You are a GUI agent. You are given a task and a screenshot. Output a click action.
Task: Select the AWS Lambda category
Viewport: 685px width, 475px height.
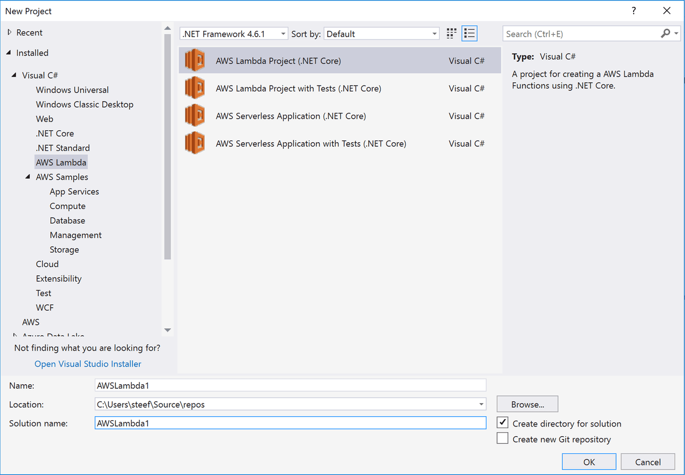[x=61, y=162]
